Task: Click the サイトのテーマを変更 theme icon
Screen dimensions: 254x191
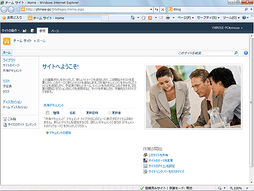Action: 145,160
